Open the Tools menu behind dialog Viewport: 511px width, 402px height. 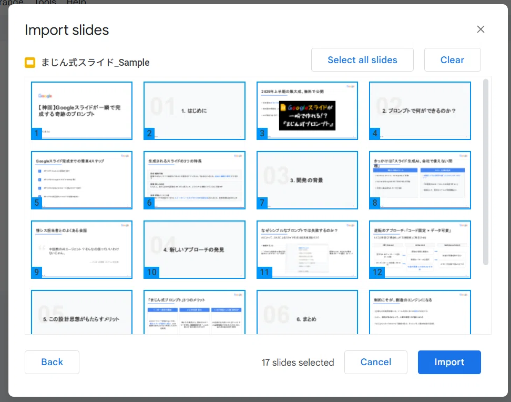click(45, 2)
